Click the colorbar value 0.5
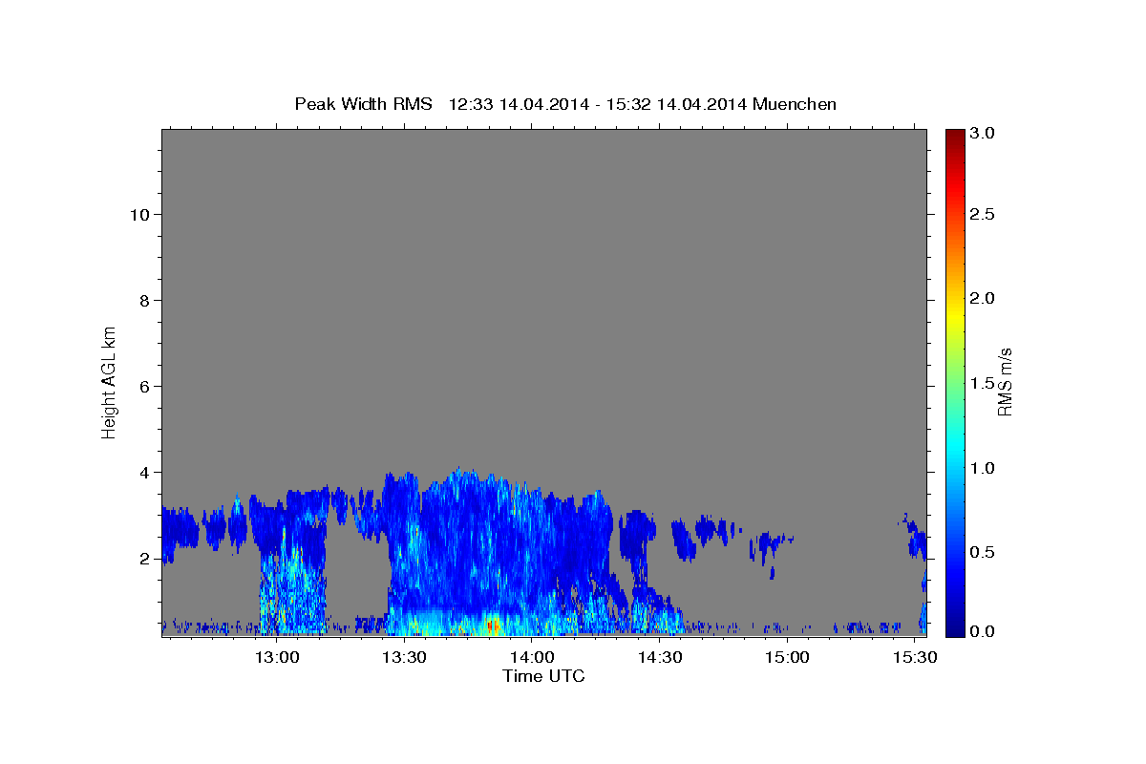 (984, 552)
